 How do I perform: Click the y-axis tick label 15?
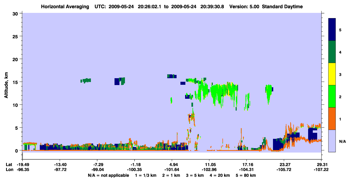16,82
